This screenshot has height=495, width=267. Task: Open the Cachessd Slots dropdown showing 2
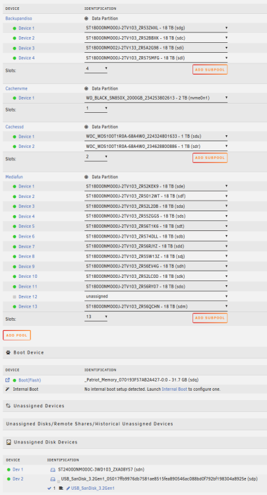click(96, 157)
